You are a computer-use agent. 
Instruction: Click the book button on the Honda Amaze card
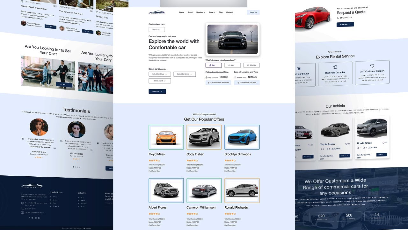point(382,155)
